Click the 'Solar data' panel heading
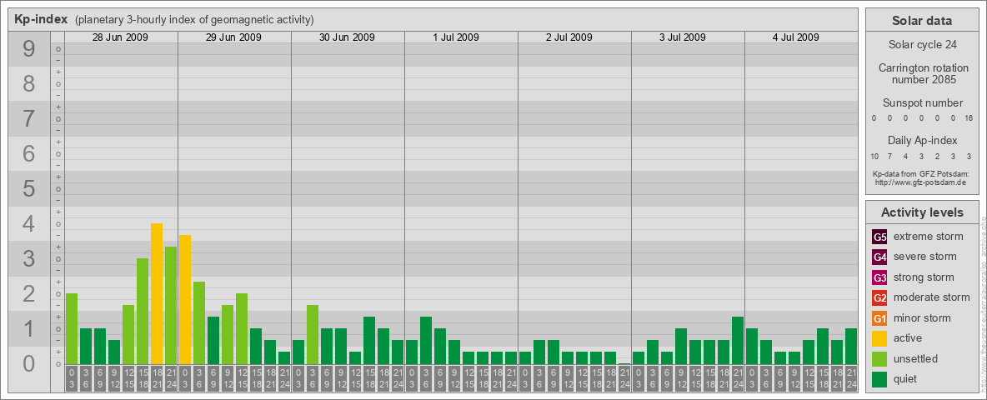Viewport: 987px width, 400px height. tap(922, 21)
